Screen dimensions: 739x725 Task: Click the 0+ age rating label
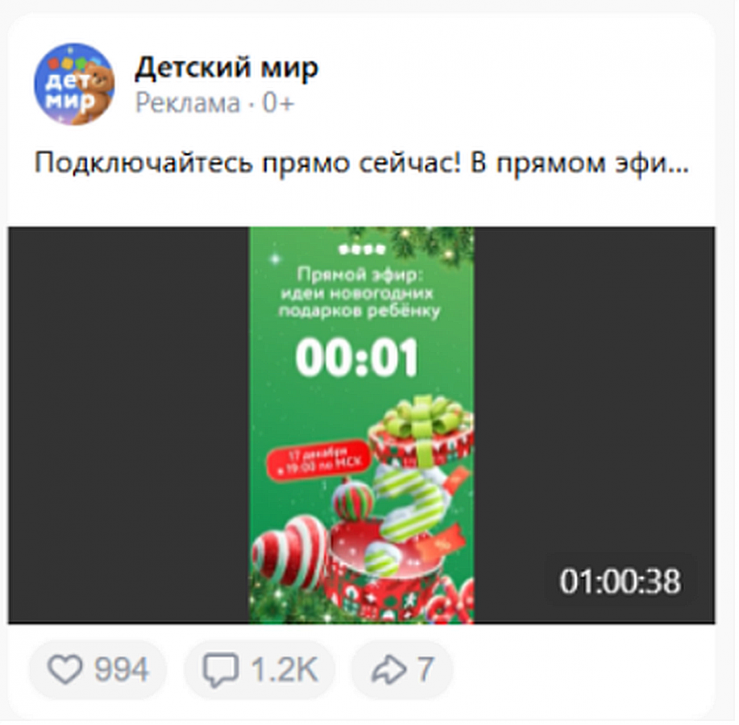pos(279,103)
